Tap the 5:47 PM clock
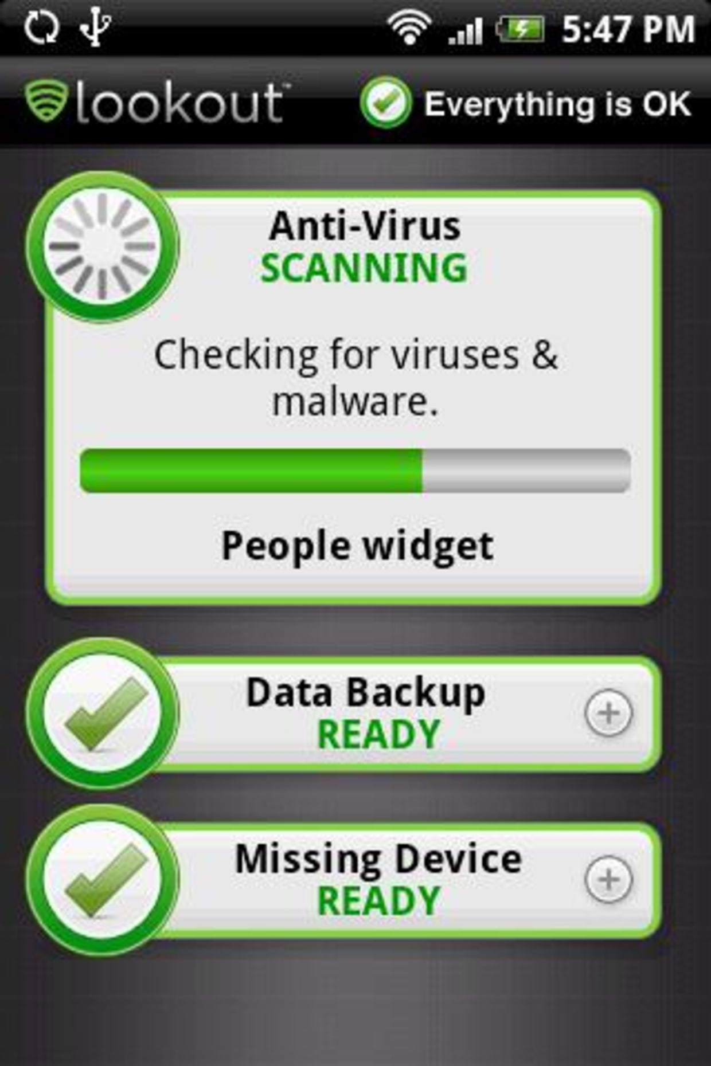Image resolution: width=711 pixels, height=1066 pixels. coord(628,29)
